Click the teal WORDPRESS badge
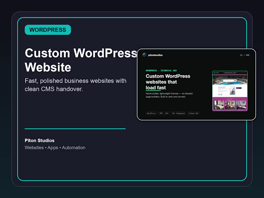 point(48,30)
